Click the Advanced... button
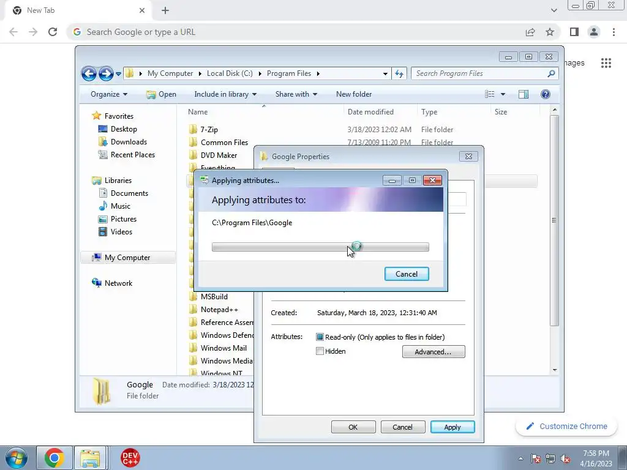627x470 pixels. (x=434, y=352)
